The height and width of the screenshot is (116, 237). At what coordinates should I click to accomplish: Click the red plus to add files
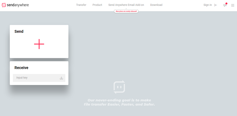[x=39, y=44]
